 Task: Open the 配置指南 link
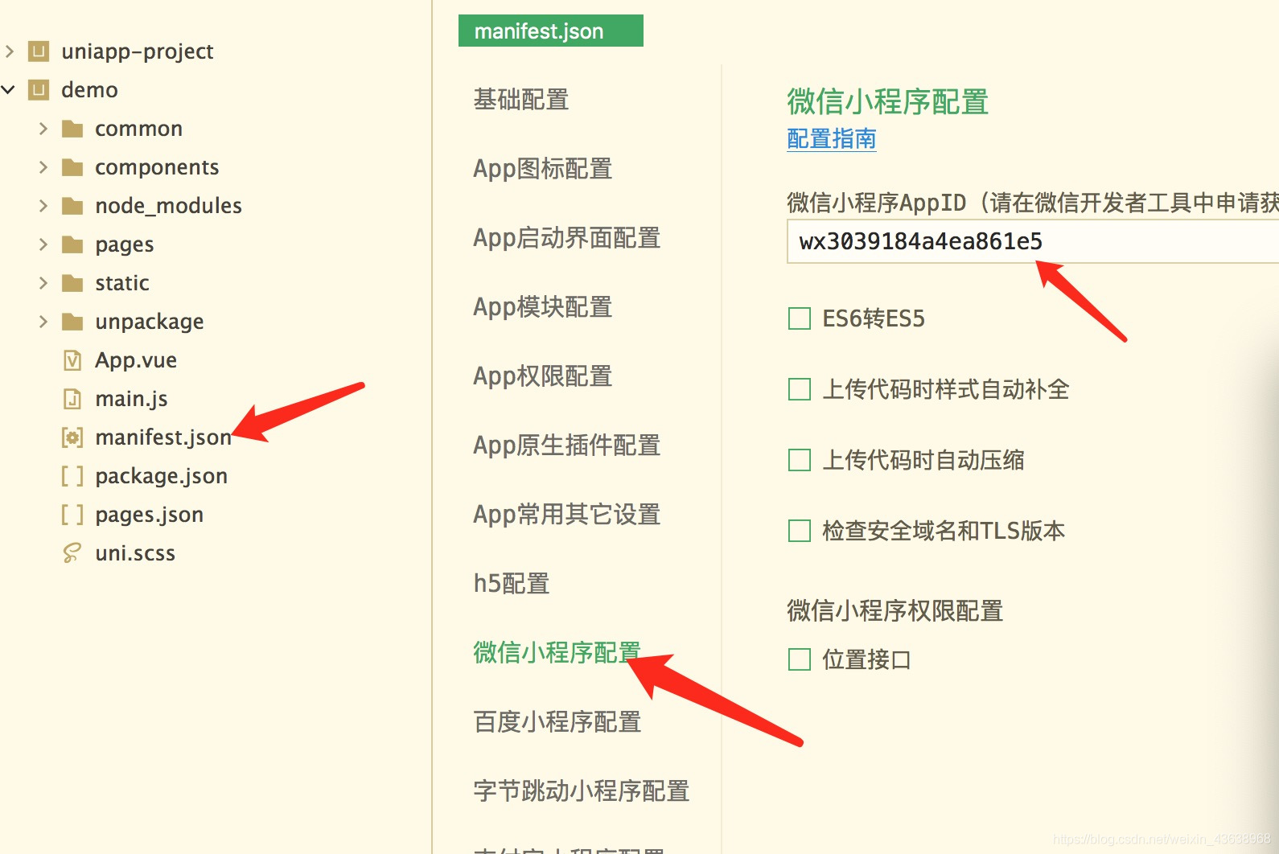pos(832,139)
